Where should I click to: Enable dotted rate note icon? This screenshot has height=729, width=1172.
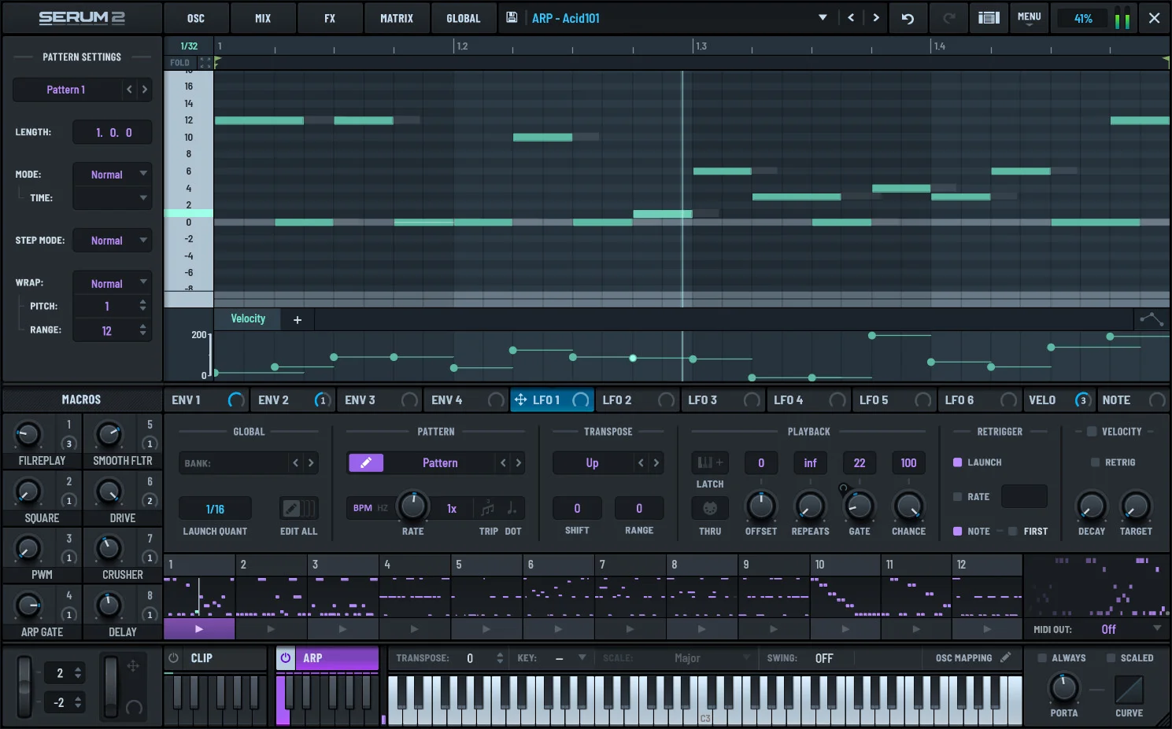point(512,508)
